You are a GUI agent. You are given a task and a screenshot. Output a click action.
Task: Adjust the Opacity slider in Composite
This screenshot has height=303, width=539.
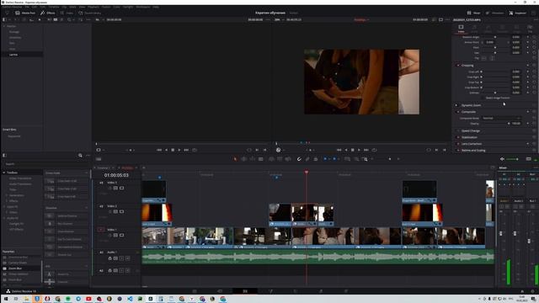tap(495, 124)
